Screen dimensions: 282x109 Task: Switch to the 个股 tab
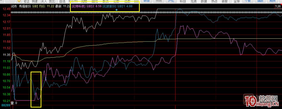click(248, 1)
